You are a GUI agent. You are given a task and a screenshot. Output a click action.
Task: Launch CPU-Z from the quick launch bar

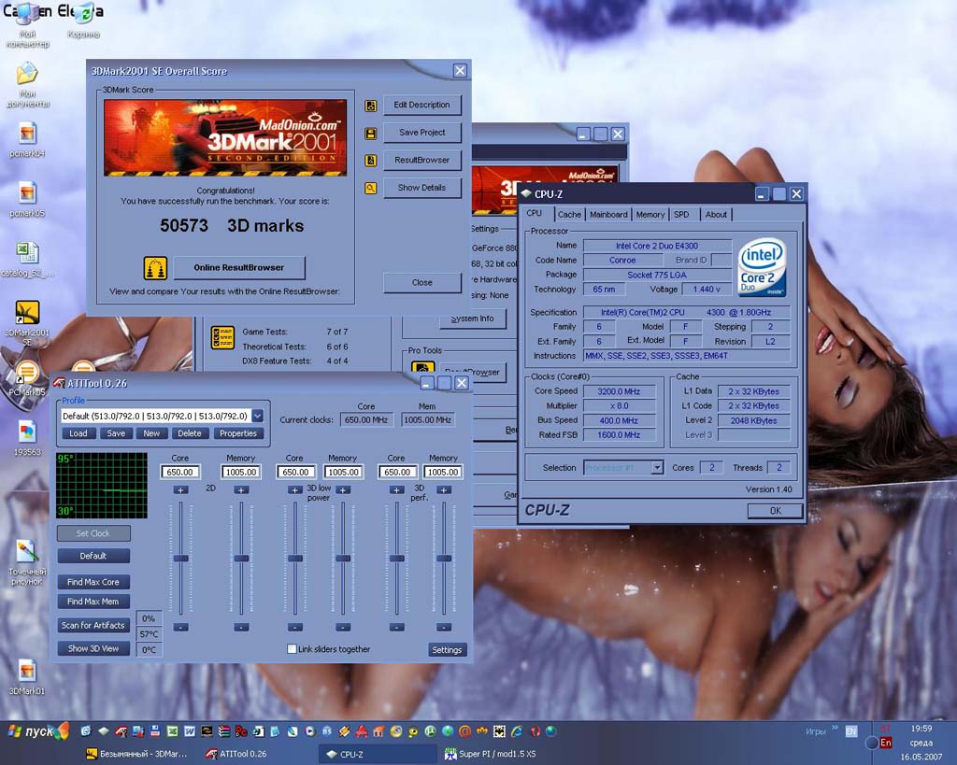click(x=104, y=730)
